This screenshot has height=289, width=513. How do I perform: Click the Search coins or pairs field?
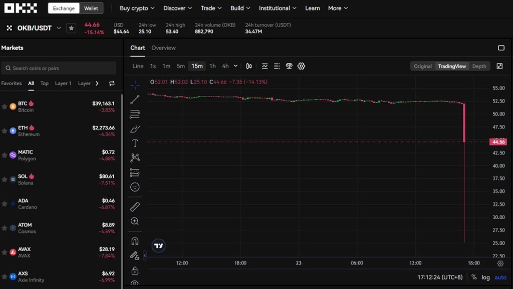[x=59, y=68]
